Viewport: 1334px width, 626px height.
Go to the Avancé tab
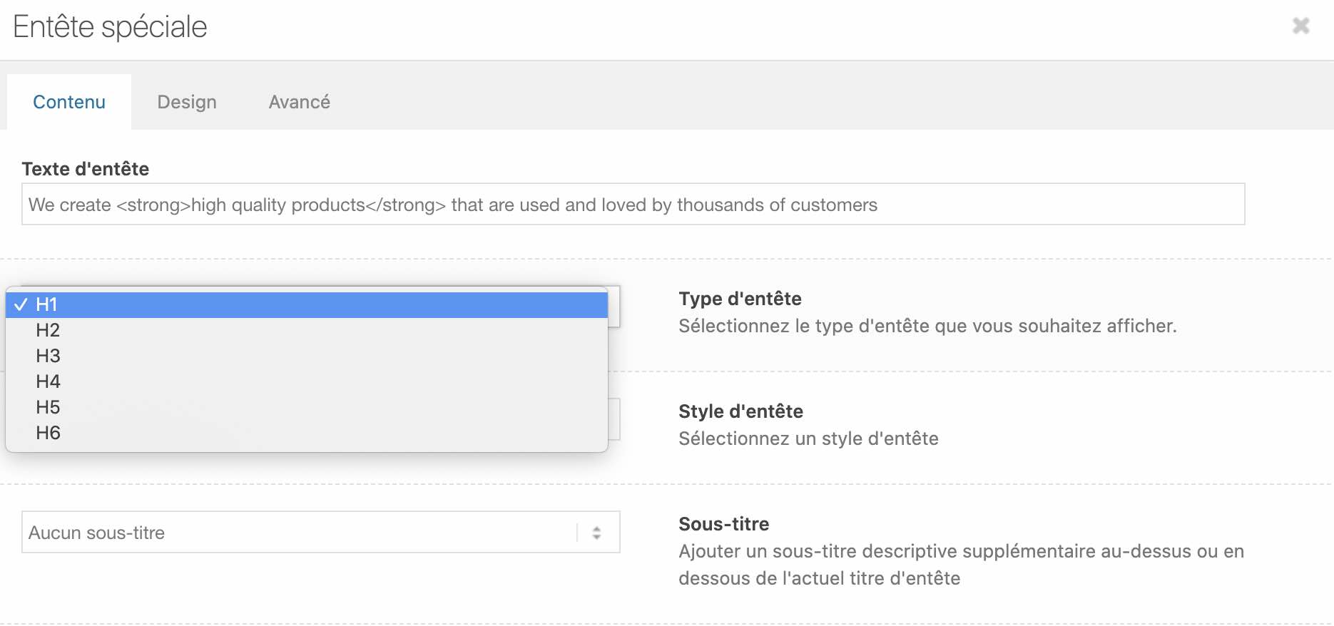[x=299, y=102]
